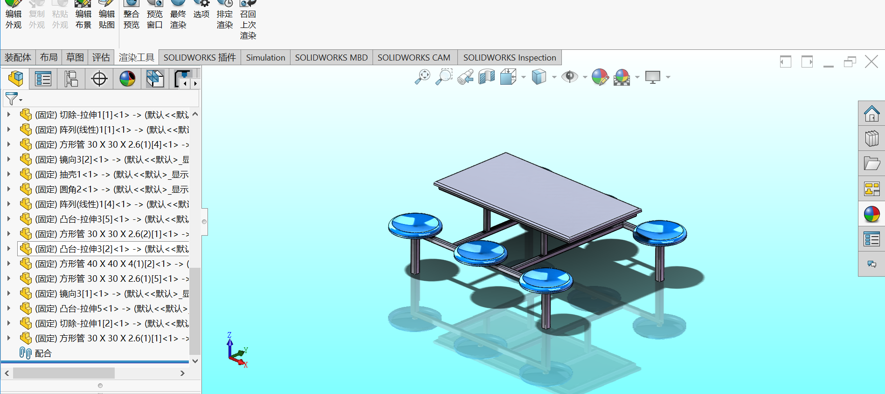This screenshot has width=885, height=394.
Task: Expand 镜向3[2]<1> tree node
Action: click(8, 159)
